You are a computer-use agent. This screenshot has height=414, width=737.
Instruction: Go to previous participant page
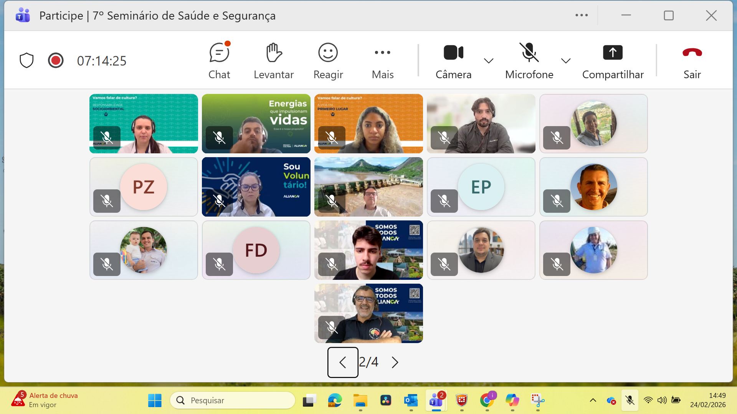343,362
